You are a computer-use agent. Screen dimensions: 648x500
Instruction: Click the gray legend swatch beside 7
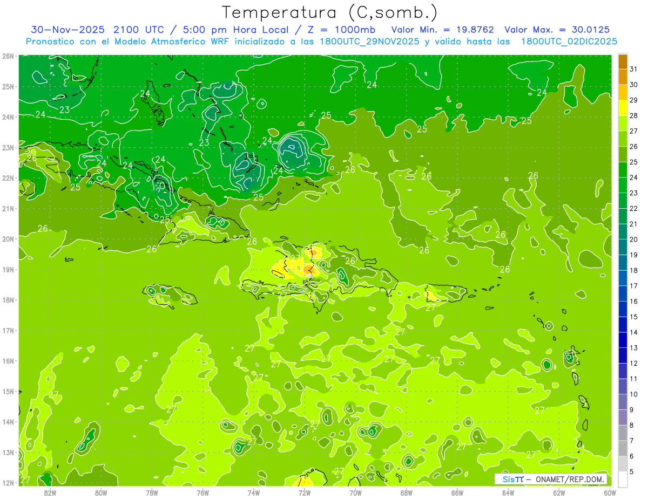tap(623, 448)
